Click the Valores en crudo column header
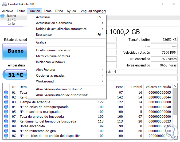180x142 pixels. pos(158,87)
